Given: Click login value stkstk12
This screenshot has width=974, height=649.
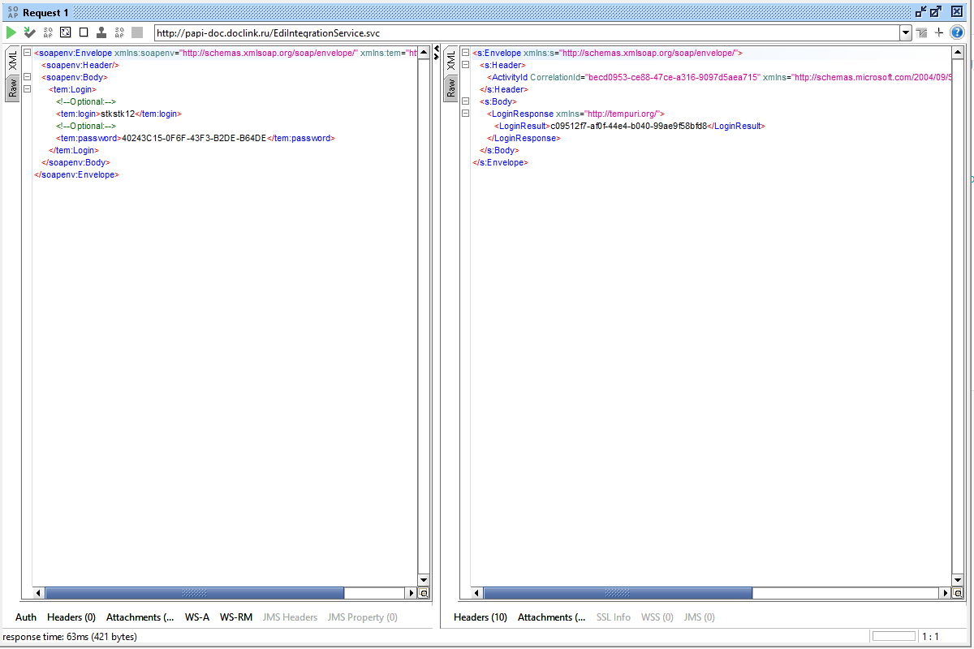Looking at the screenshot, I should 118,114.
